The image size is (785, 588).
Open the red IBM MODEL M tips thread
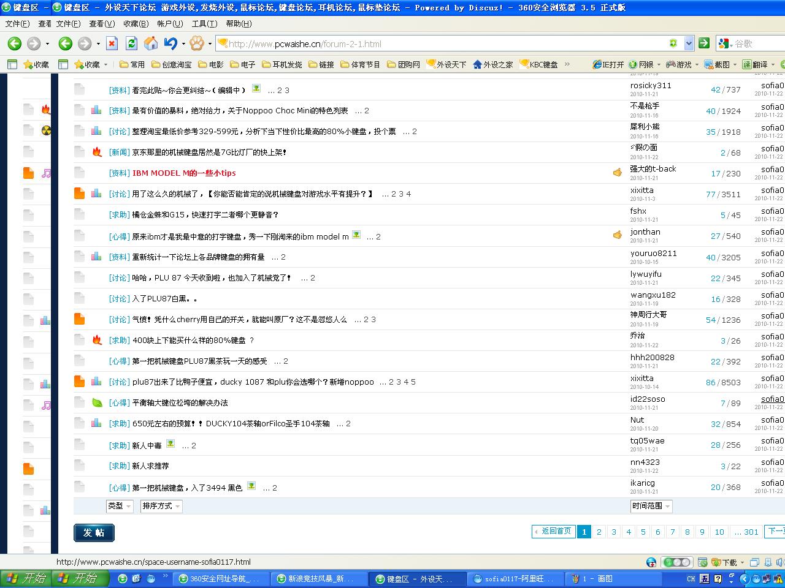click(x=184, y=173)
